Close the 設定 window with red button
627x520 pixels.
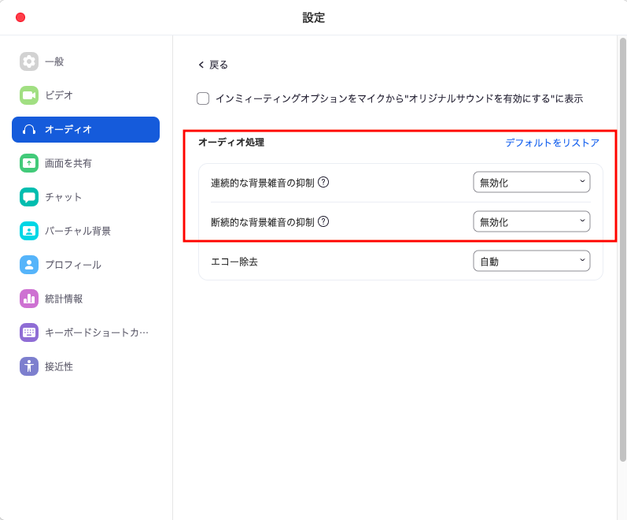pyautogui.click(x=20, y=17)
